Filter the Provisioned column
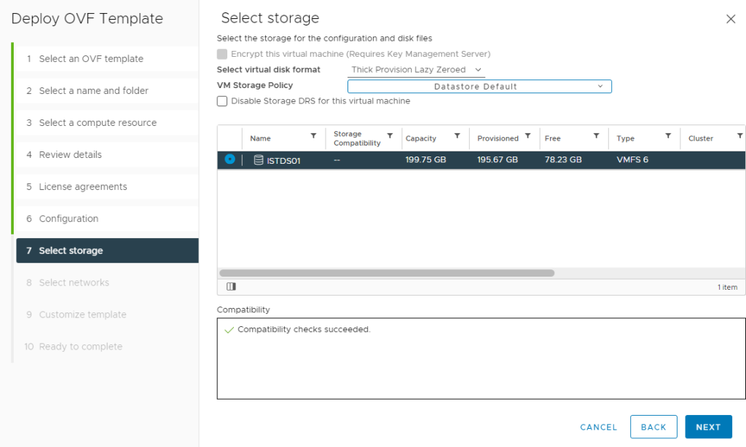Screen dimensions: 746x447 click(527, 136)
